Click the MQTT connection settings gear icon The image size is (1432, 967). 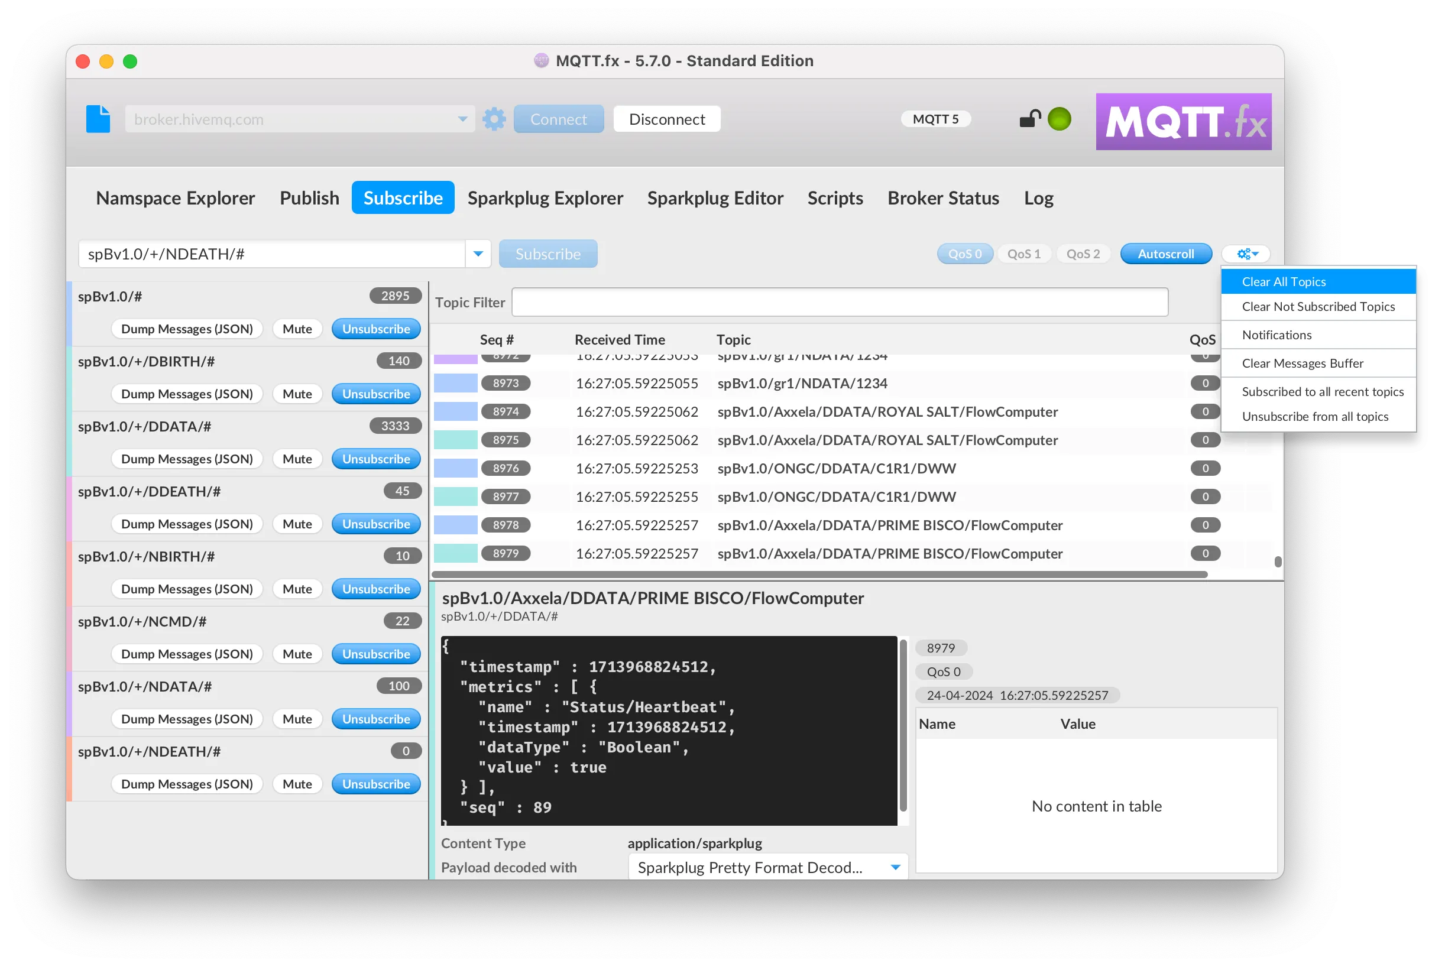(494, 118)
